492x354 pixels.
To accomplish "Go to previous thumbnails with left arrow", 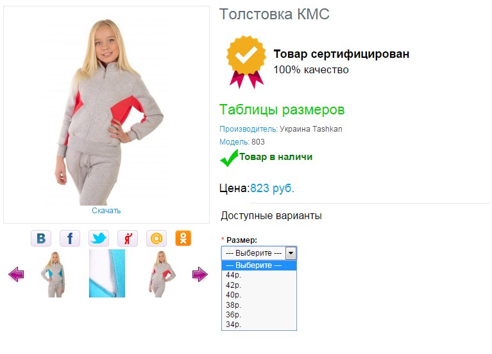I will tap(16, 274).
